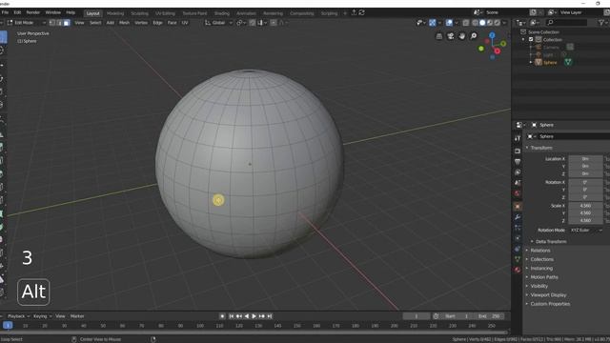Open the Render properties tab icon
Screen dimensions: 610x343
coord(518,151)
